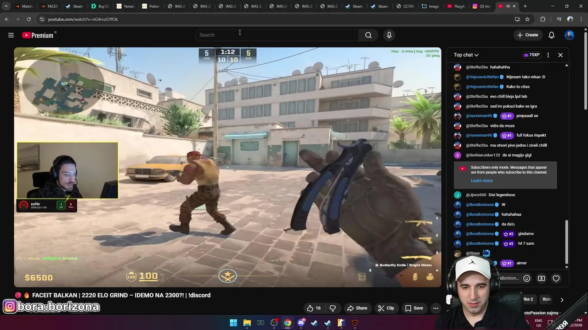Click the chat panel scrollbar
The height and width of the screenshot is (330, 588).
click(566, 242)
